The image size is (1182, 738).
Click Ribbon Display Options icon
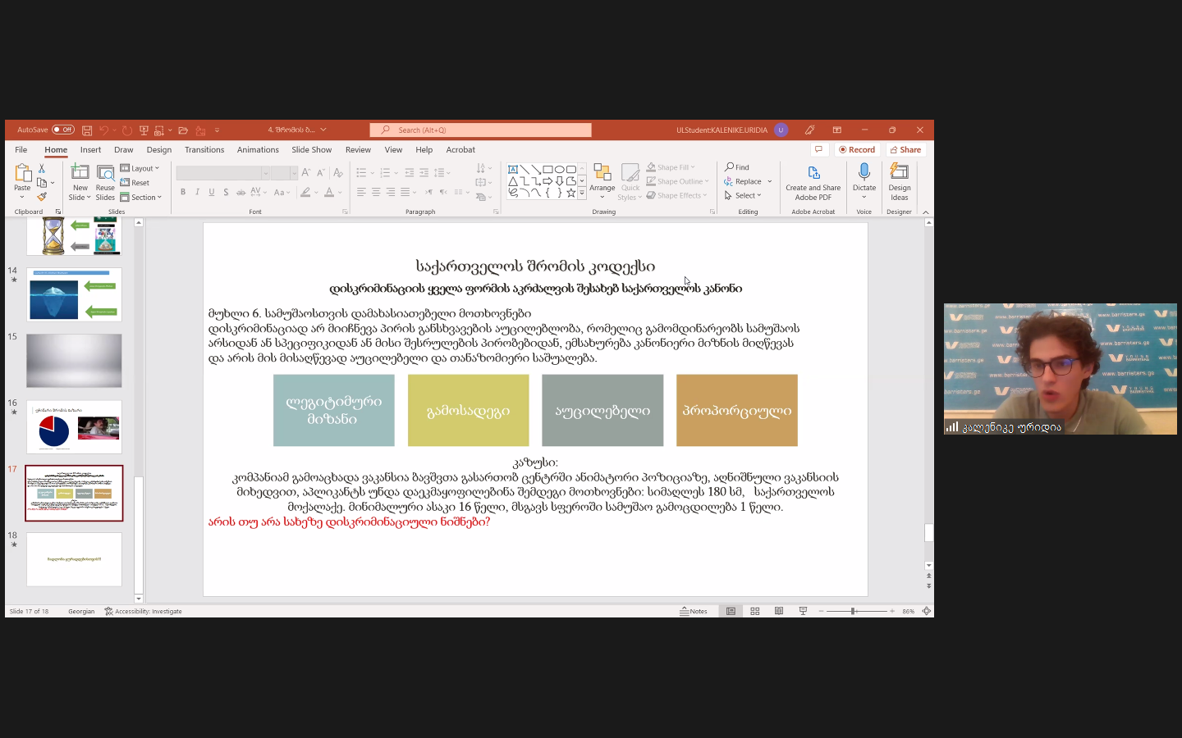837,130
